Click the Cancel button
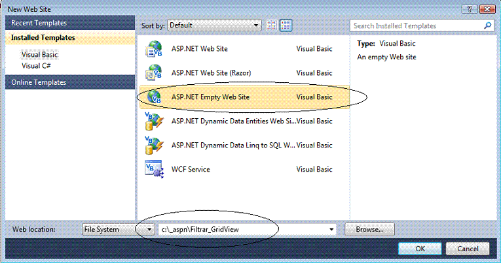The width and height of the screenshot is (501, 263). pyautogui.click(x=468, y=249)
